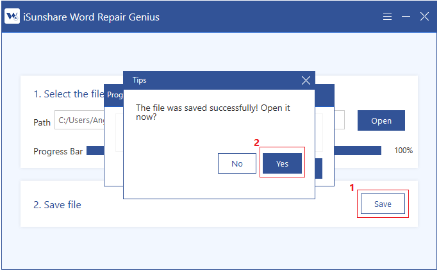Click the Tips dialog title

coord(140,80)
